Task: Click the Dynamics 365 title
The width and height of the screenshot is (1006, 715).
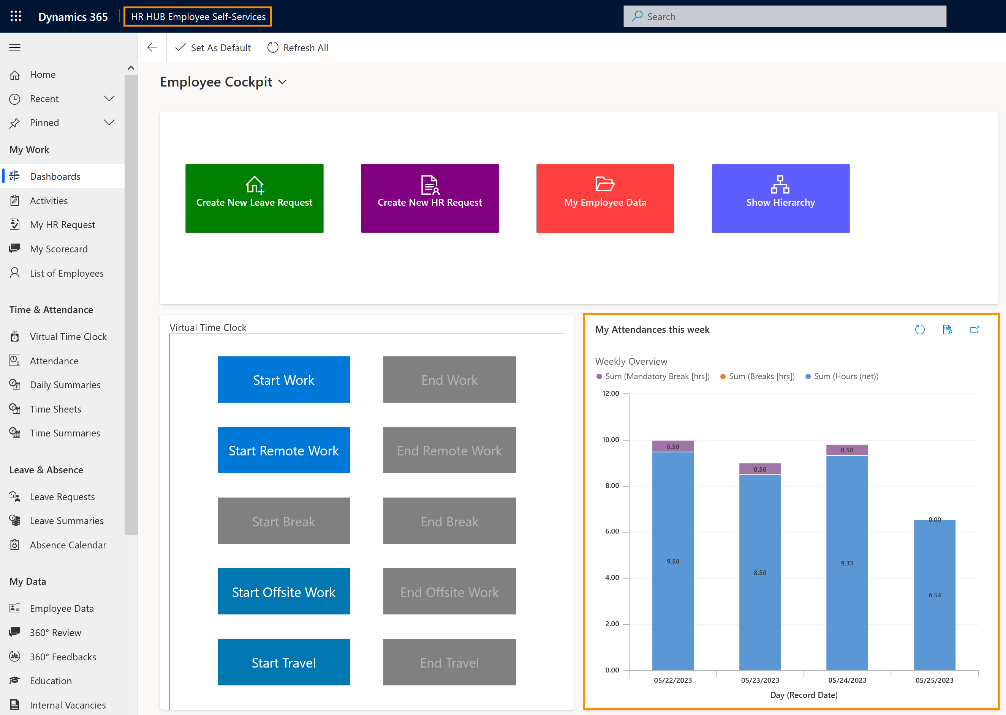Action: tap(73, 17)
